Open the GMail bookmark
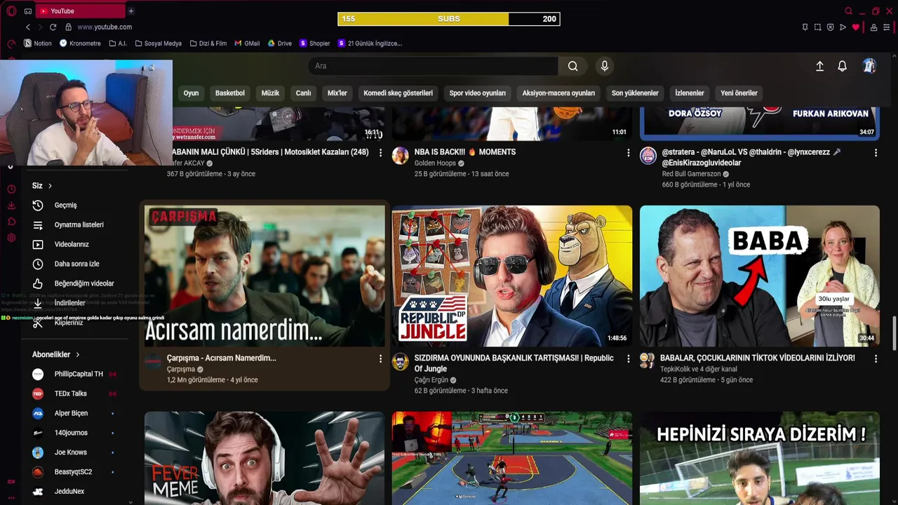Screen dimensions: 898x505 point(247,43)
